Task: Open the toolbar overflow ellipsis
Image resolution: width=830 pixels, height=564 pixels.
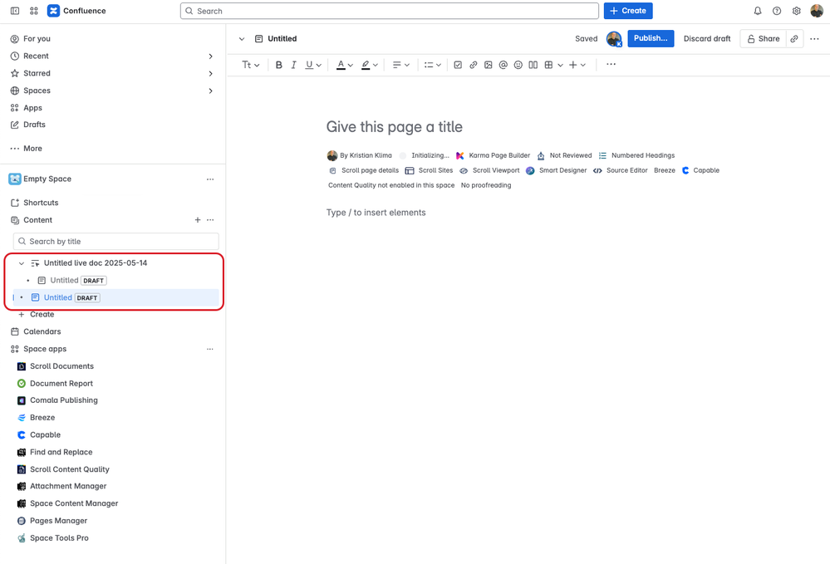Action: (x=611, y=64)
